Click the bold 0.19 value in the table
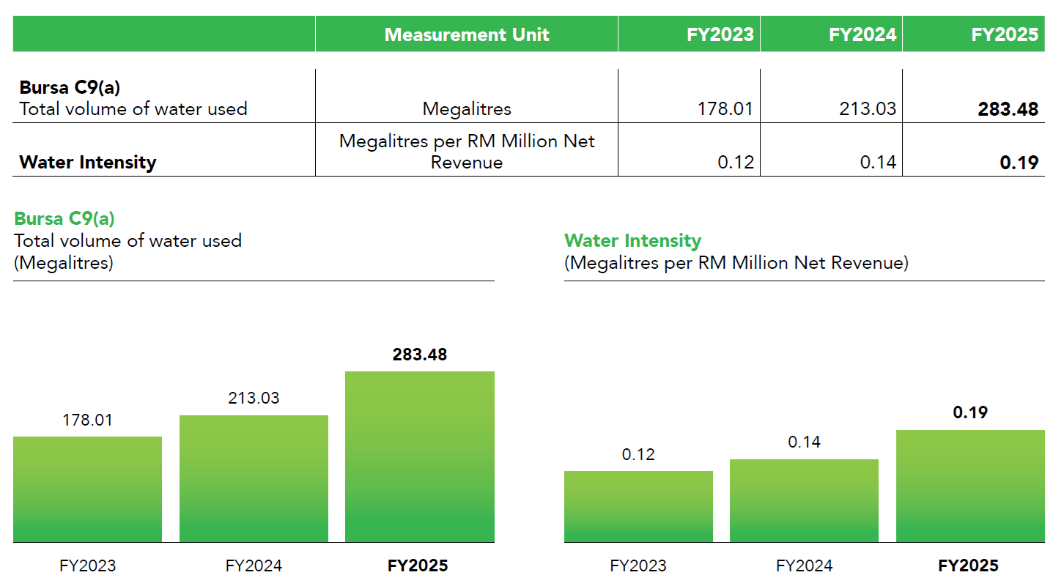The width and height of the screenshot is (1053, 586). pyautogui.click(x=1019, y=162)
